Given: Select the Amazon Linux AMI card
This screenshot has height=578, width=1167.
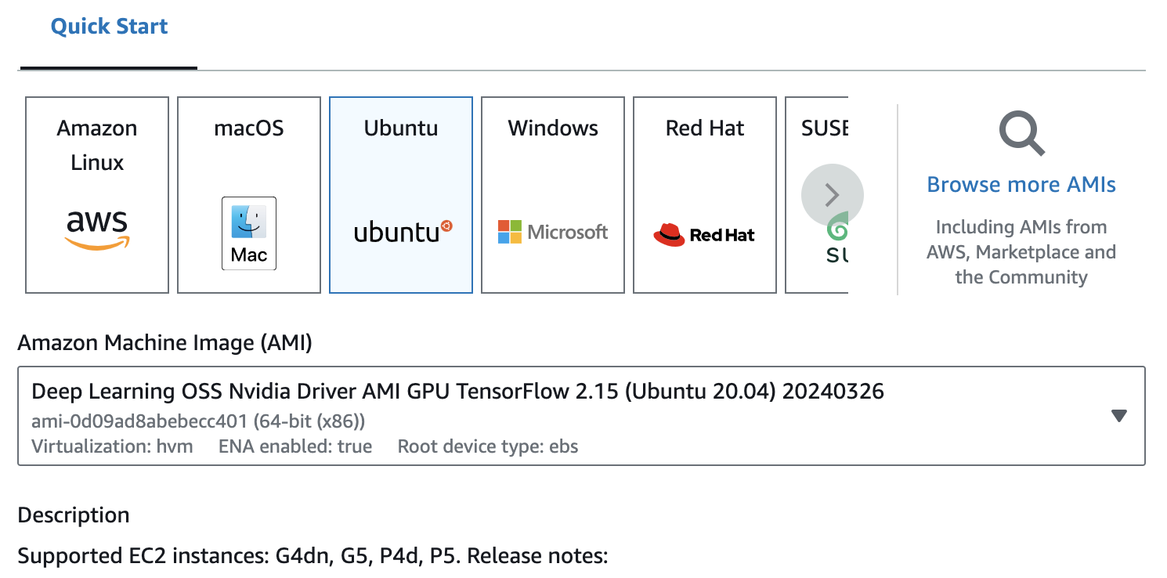Looking at the screenshot, I should click(97, 195).
